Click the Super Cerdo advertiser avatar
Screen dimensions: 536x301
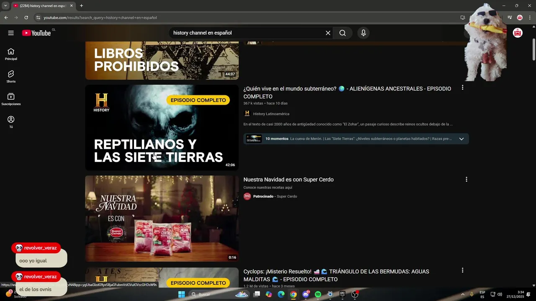(247, 196)
